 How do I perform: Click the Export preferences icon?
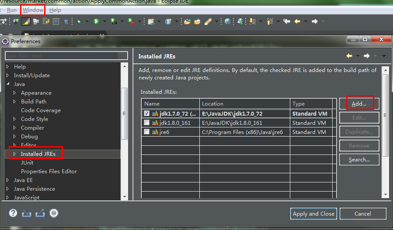pos(40,213)
